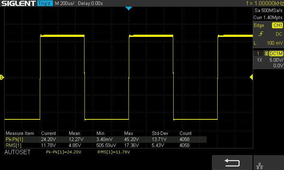Click the DC1M coupling badge
The width and height of the screenshot is (284, 170).
(276, 53)
